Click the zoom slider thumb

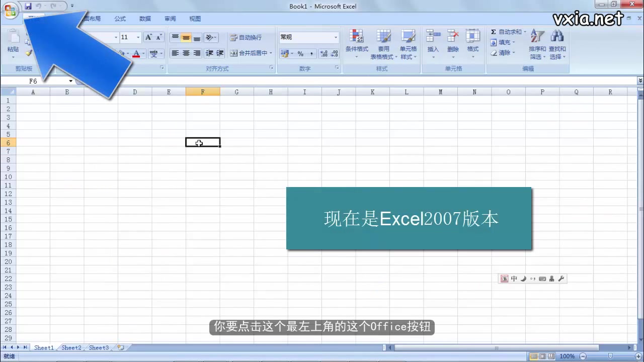[x=610, y=356]
